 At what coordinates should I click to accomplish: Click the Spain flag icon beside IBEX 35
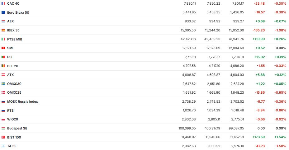pos(3,30)
